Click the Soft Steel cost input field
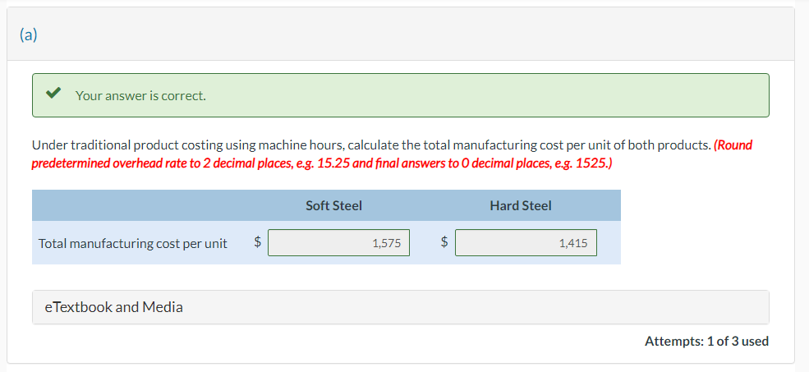 pos(338,242)
